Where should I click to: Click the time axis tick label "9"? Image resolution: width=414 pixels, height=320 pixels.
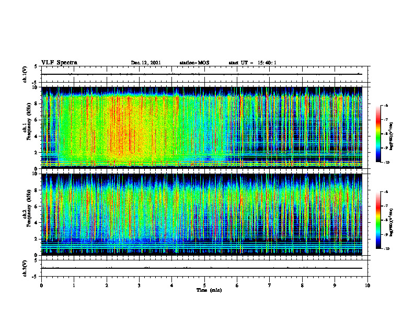(x=335, y=285)
